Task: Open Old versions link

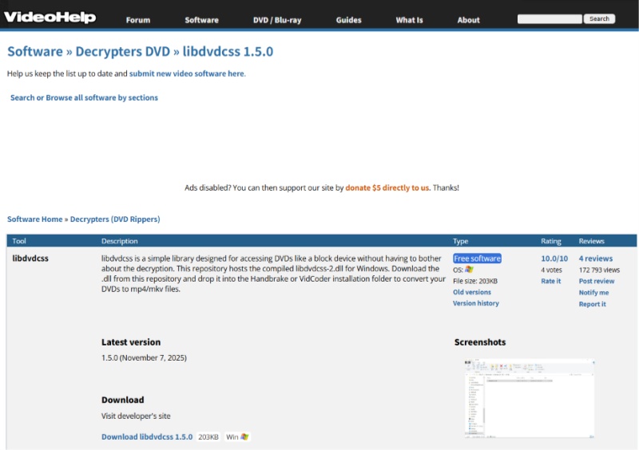Action: [x=472, y=292]
